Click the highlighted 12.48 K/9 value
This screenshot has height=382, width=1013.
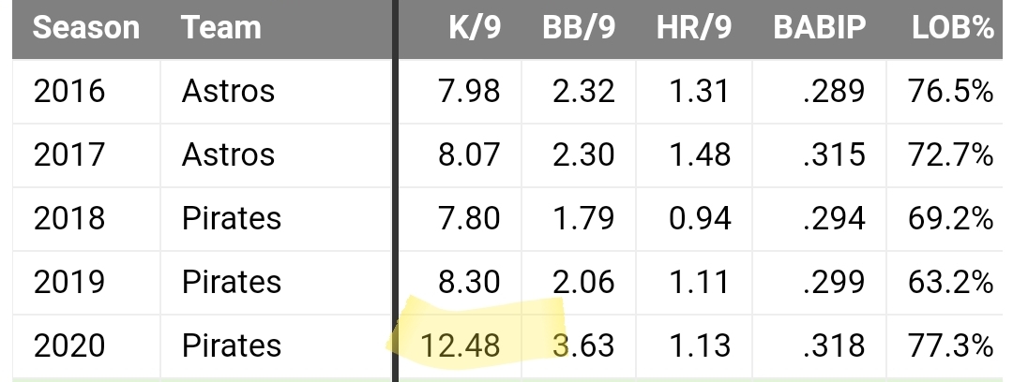tap(461, 345)
